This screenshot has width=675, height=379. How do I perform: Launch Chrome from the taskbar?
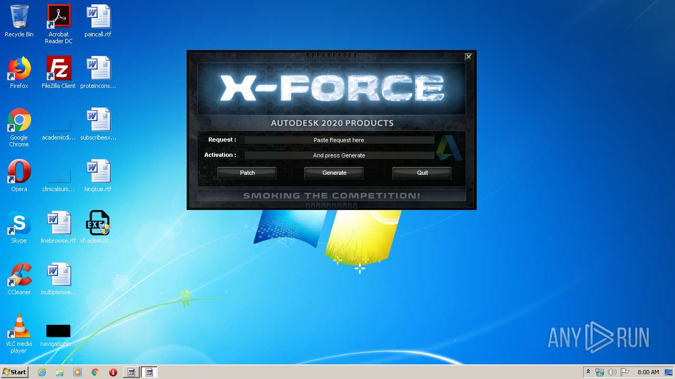pos(95,372)
